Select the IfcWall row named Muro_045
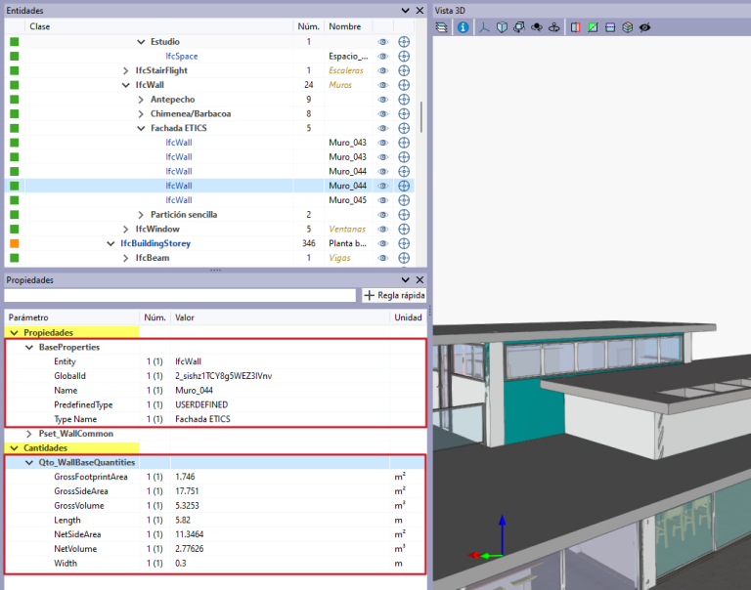 click(x=209, y=200)
